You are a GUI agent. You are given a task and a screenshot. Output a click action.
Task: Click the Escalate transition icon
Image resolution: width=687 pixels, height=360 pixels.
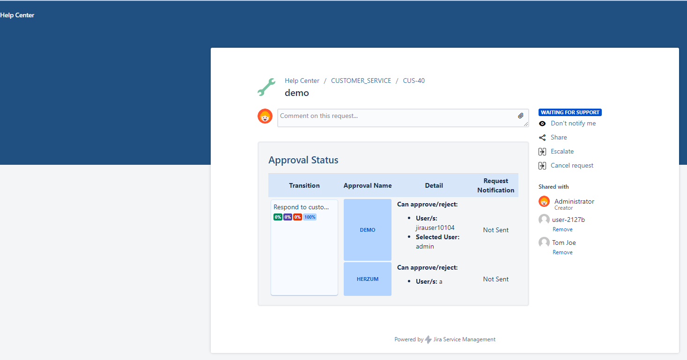[x=542, y=152]
